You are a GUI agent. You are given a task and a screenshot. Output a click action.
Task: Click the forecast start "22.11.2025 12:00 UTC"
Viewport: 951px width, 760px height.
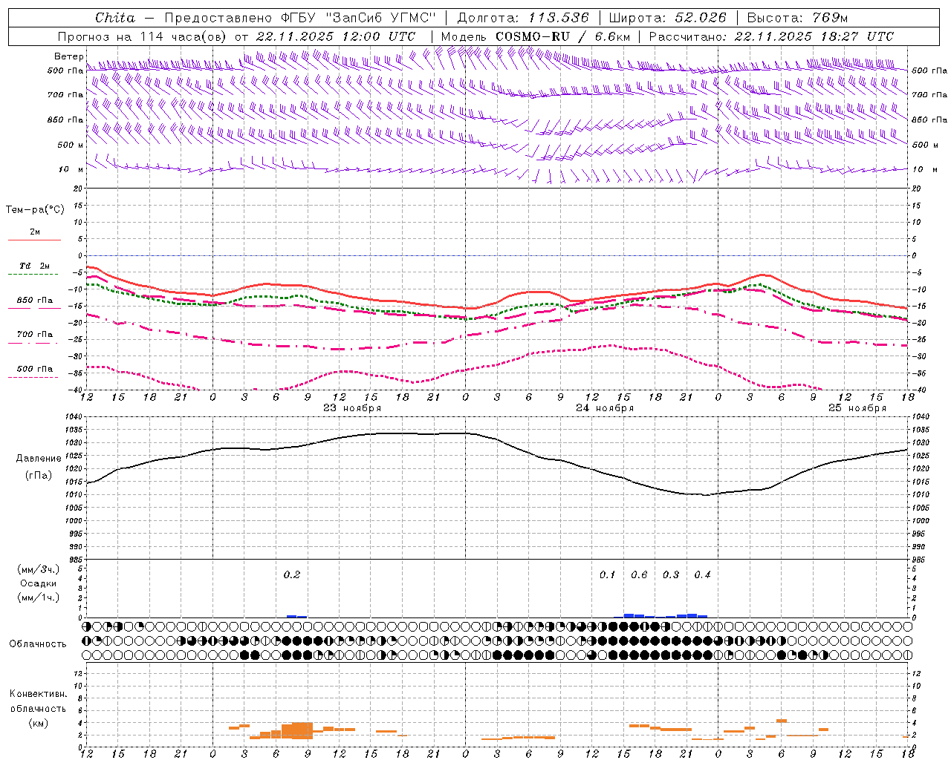[x=336, y=36]
